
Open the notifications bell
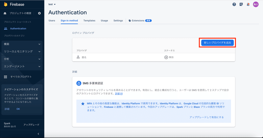(248, 5)
